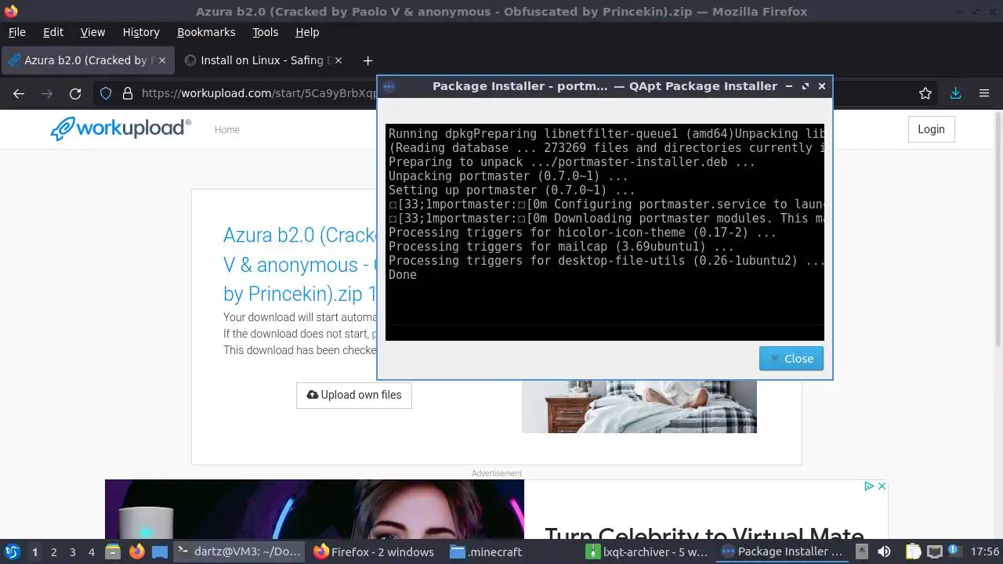Image resolution: width=1003 pixels, height=564 pixels.
Task: Open Firefox downloads panel
Action: (x=955, y=93)
